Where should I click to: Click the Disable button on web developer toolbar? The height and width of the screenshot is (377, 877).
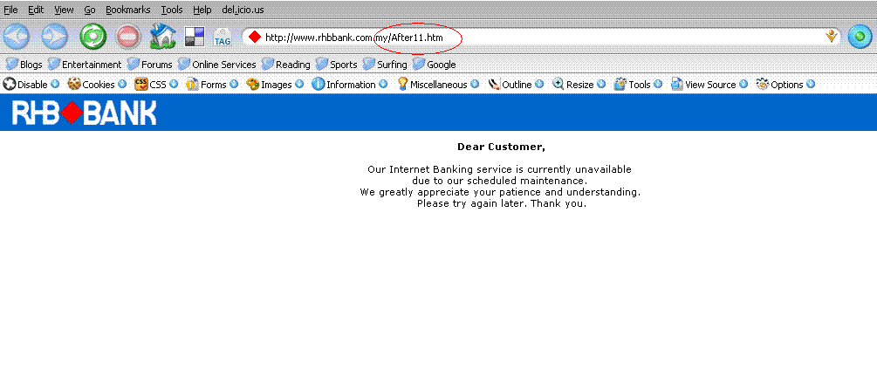[x=25, y=85]
